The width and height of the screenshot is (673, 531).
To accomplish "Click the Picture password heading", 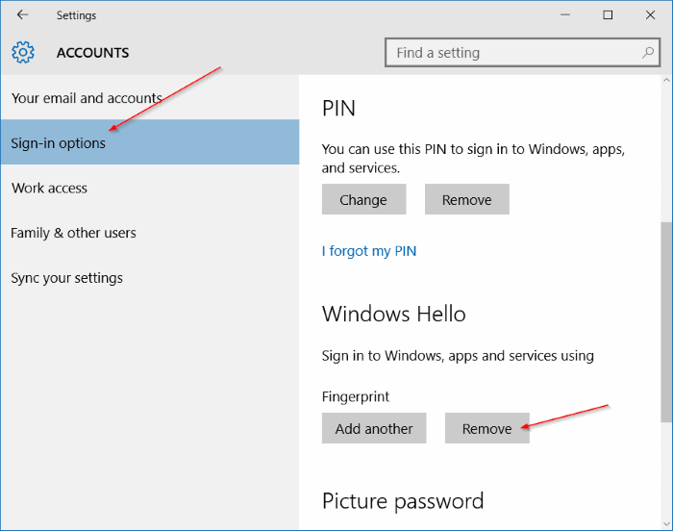I will (403, 501).
